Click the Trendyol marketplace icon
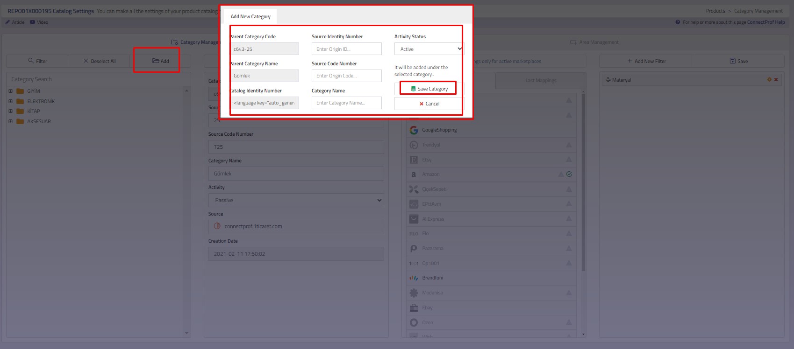Screen dimensions: 794x349 coord(414,145)
